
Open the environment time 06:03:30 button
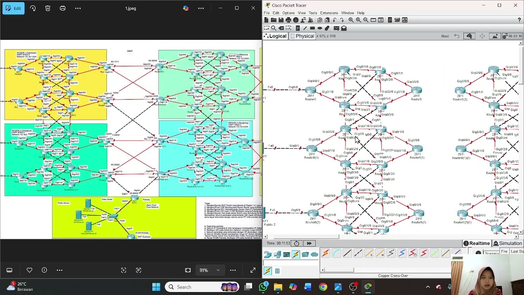point(512,36)
